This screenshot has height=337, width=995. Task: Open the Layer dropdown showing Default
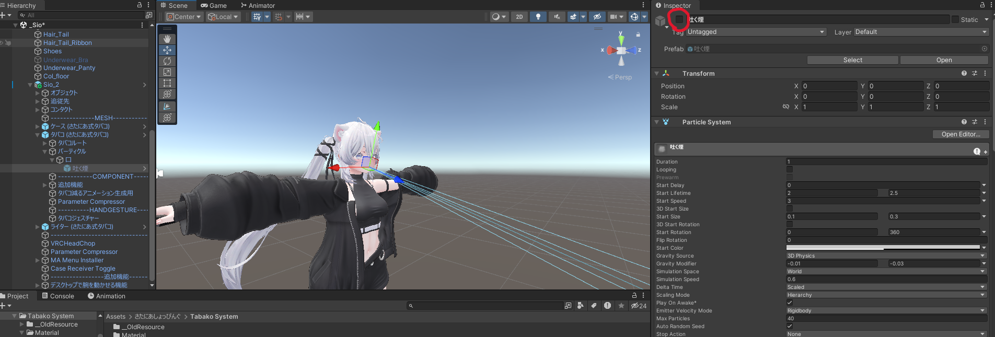(x=921, y=32)
